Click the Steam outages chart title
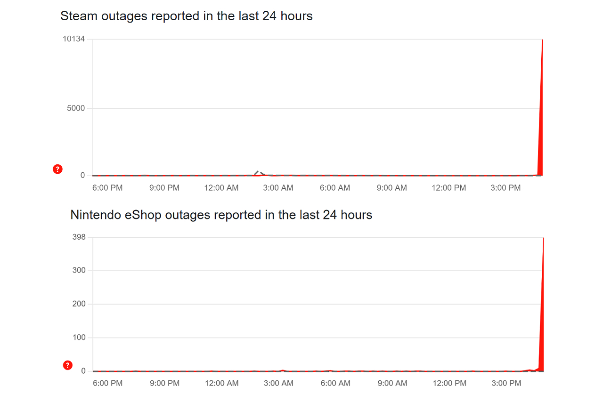This screenshot has height=402, width=603. tap(186, 16)
